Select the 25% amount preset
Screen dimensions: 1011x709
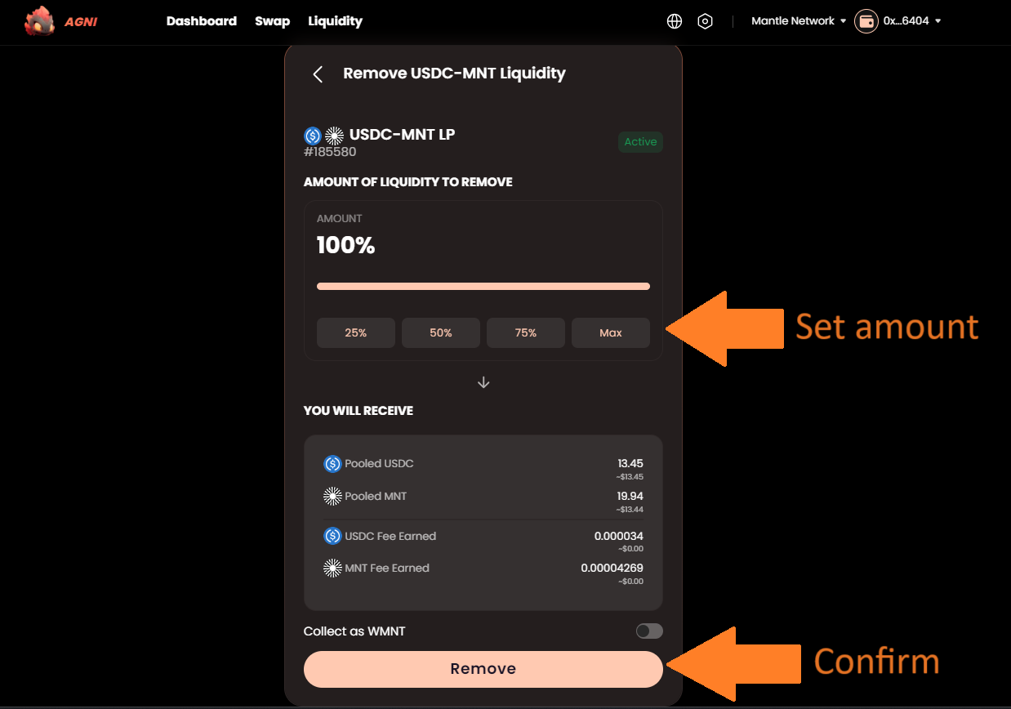click(356, 333)
